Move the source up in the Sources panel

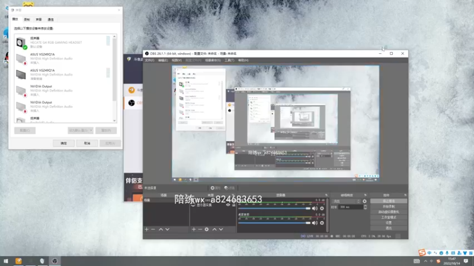click(x=214, y=229)
